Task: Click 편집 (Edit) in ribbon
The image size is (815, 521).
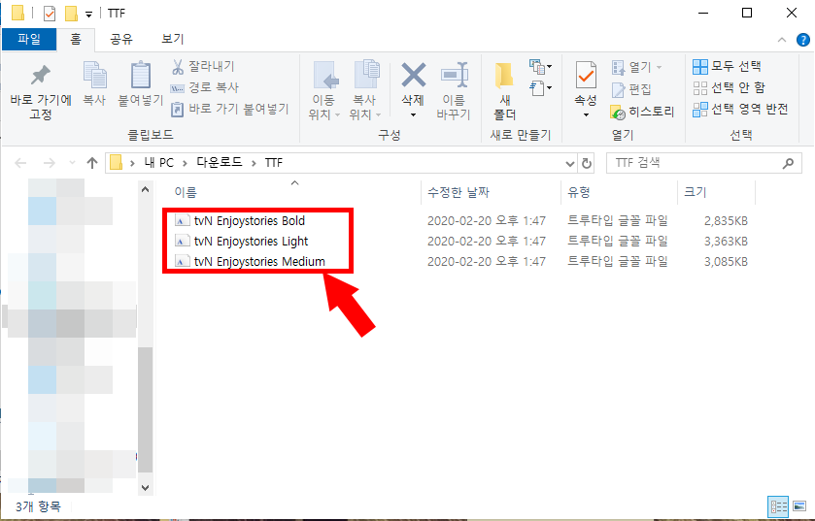Action: pos(631,89)
